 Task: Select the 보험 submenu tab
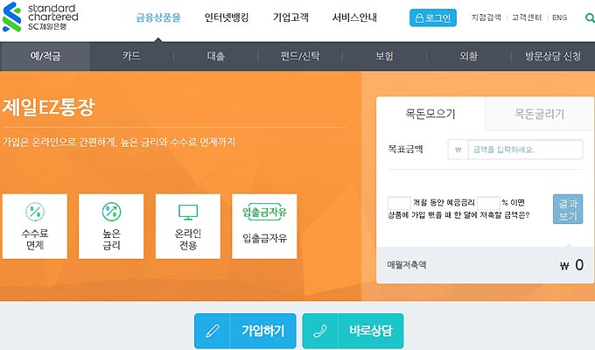(384, 56)
